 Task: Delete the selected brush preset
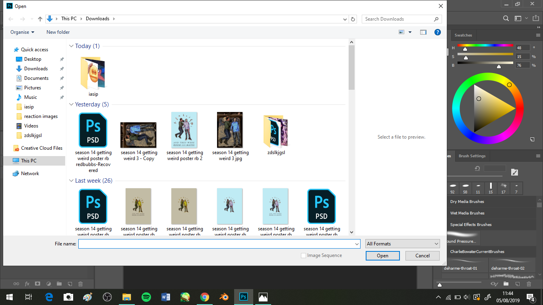click(529, 284)
